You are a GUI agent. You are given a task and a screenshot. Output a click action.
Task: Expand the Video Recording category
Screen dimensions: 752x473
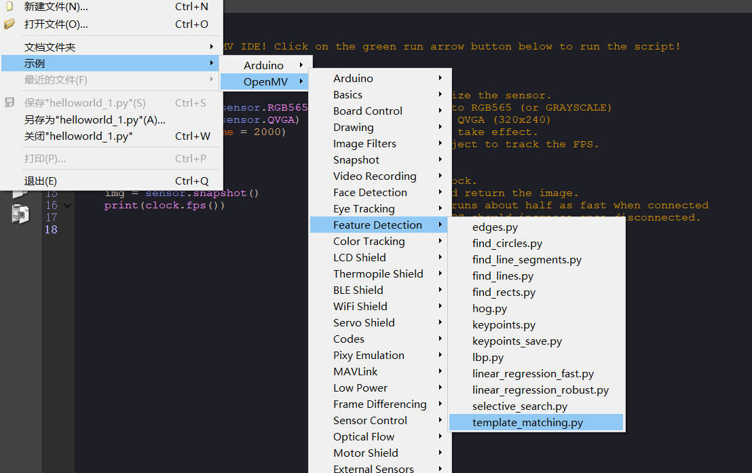[379, 176]
